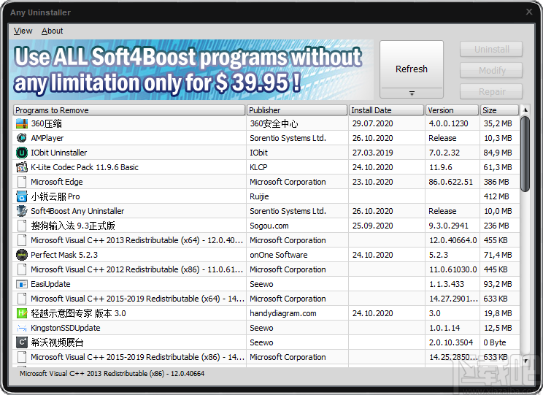Click icon of Visual C++ 2015-2019 x86 row
Viewport: 543px width, 395px height.
coord(22,357)
